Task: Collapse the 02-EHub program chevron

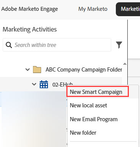Action: pyautogui.click(x=34, y=84)
